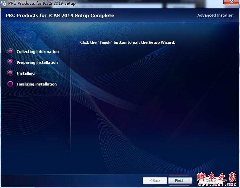Click the Finish button
240x188 pixels.
click(180, 181)
